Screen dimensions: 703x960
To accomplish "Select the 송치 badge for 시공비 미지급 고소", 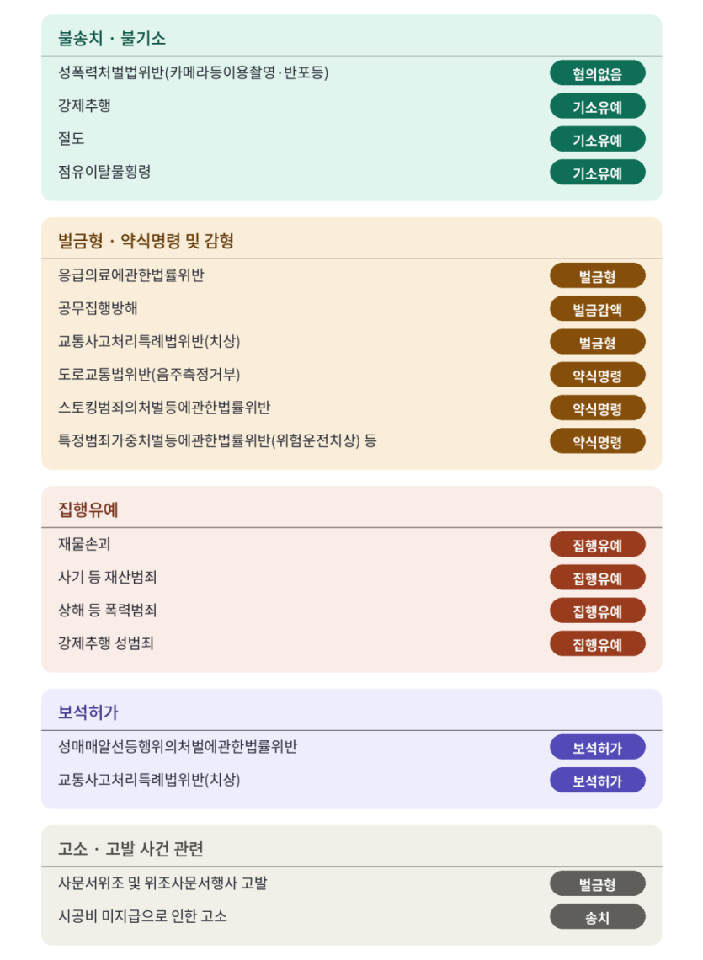I will [x=597, y=917].
